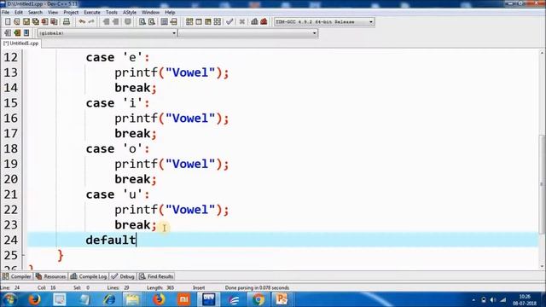Screen dimensions: 546x307
Task: Select the Untitled1.cpp editor tab
Action: point(20,43)
